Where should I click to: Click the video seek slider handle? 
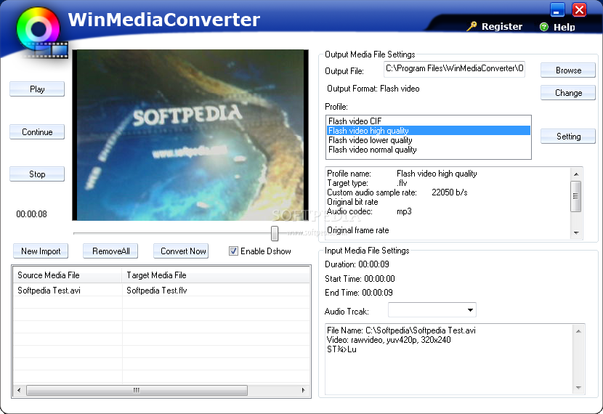(274, 233)
